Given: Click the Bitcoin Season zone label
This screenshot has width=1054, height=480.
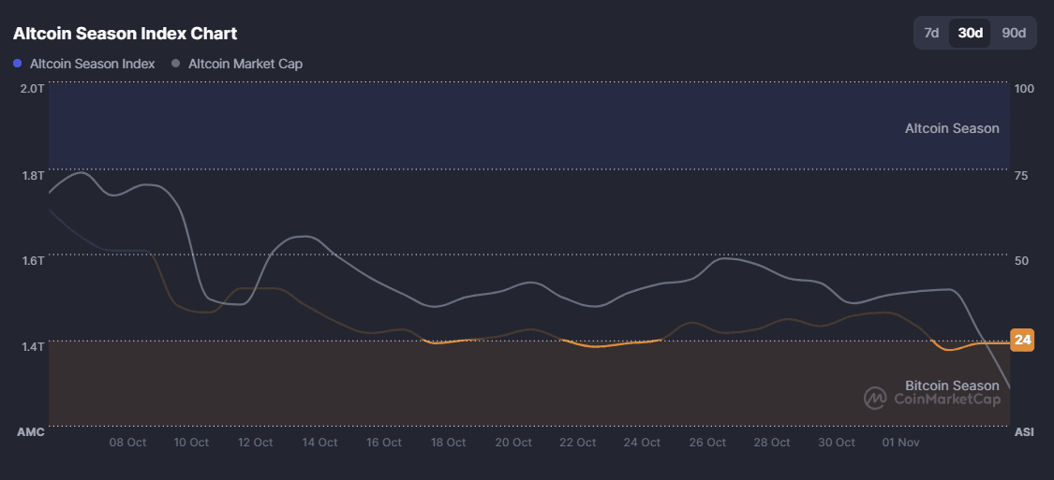Looking at the screenshot, I should pos(952,385).
